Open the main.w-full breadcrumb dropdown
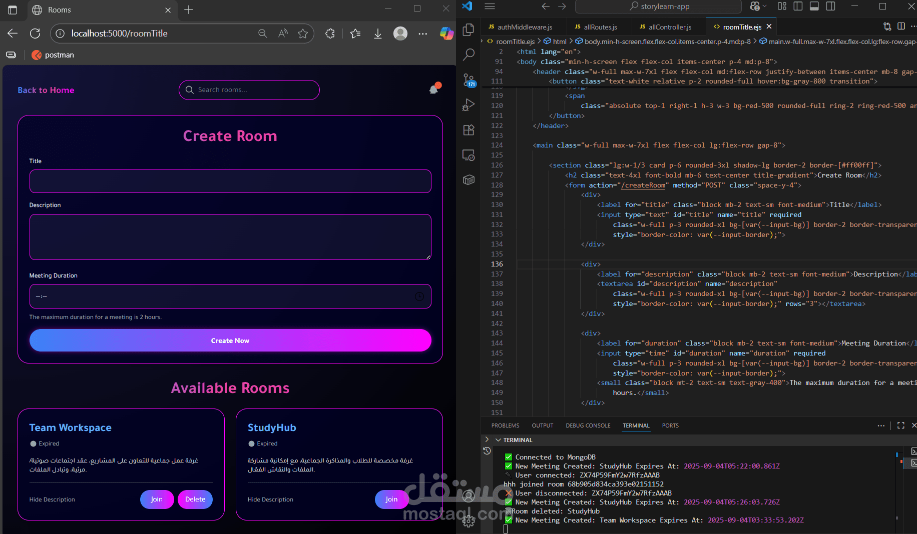 (838, 41)
